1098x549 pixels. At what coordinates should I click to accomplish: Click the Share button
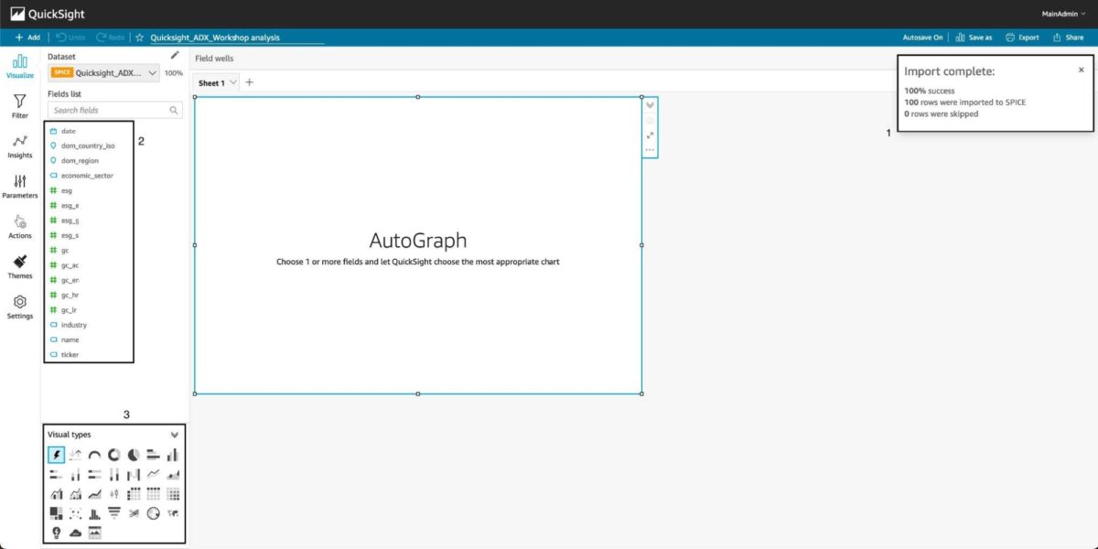pos(1068,38)
